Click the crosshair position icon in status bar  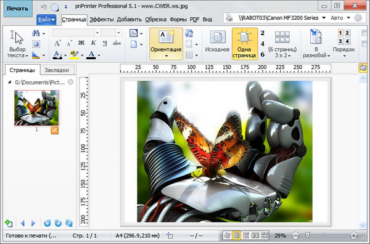tap(170, 235)
